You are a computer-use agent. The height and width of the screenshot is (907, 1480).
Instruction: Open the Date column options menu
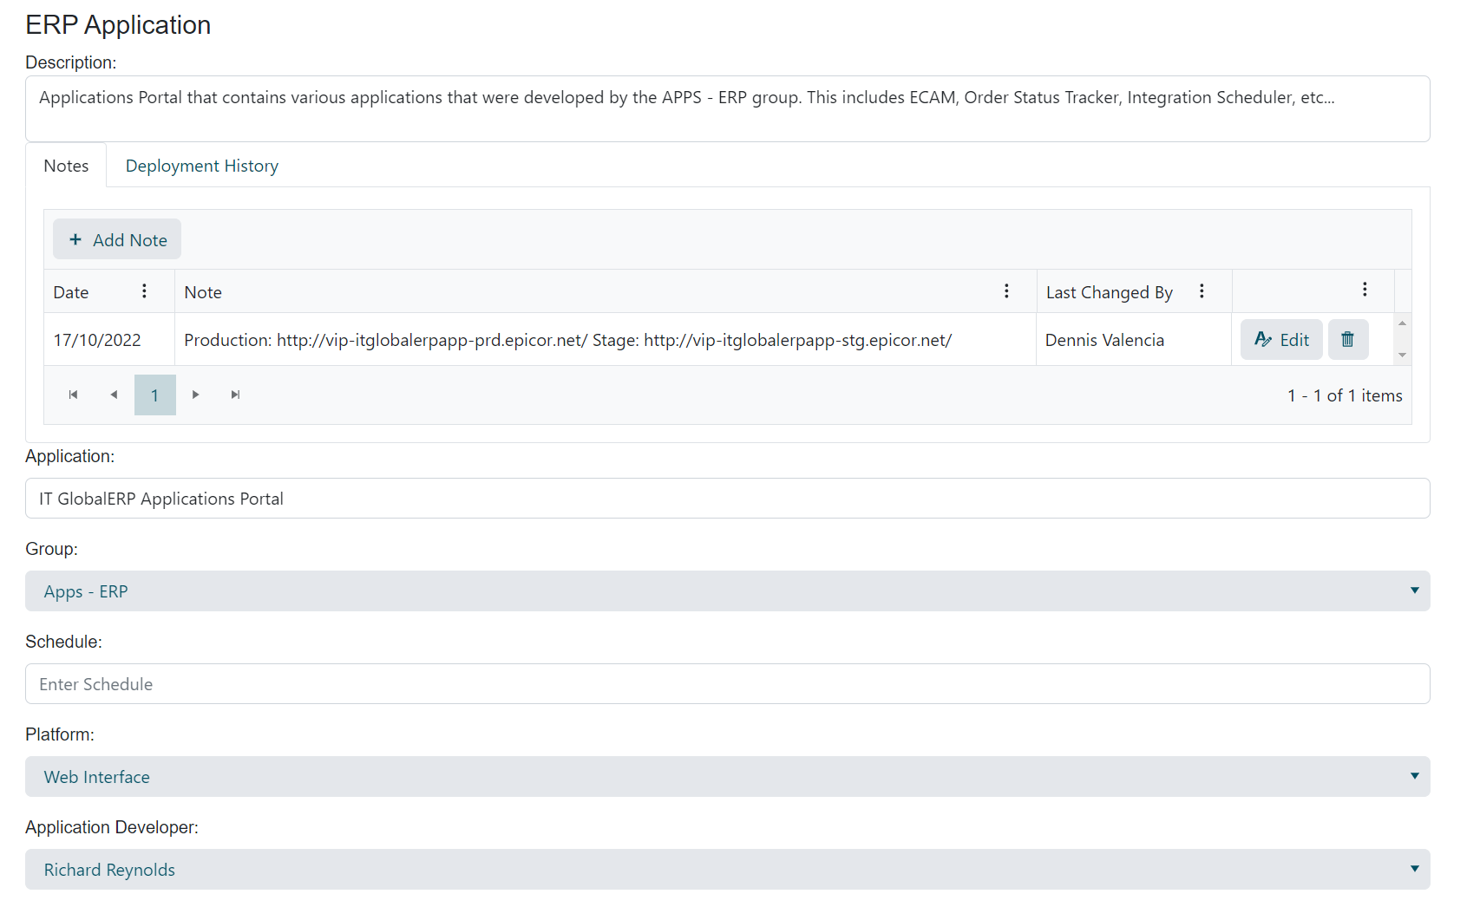point(144,291)
